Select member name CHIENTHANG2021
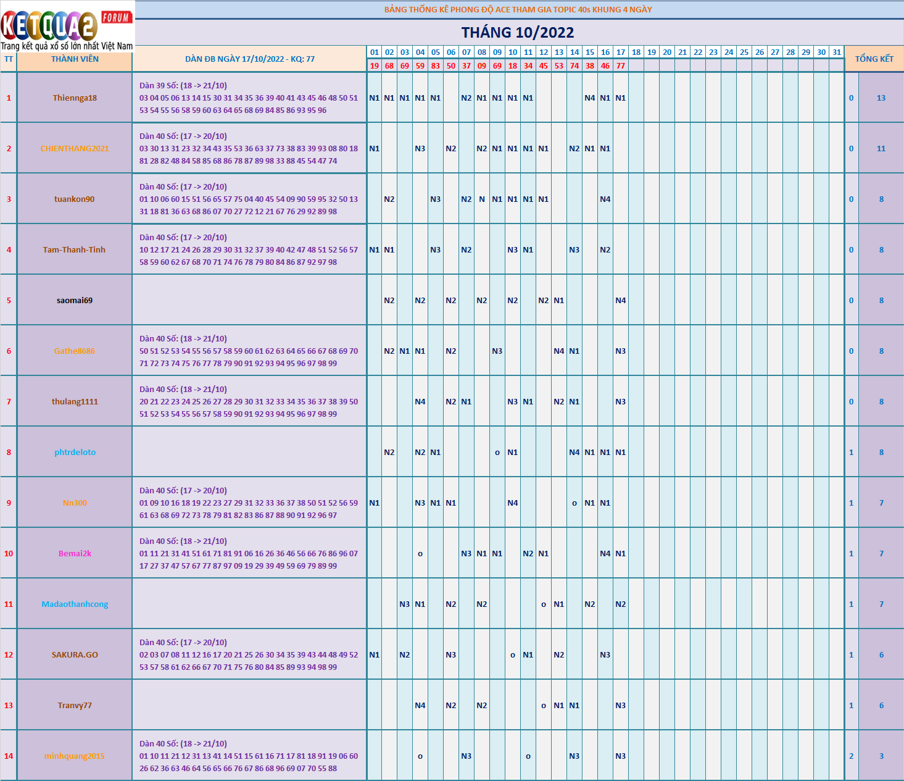This screenshot has height=781, width=904. [x=75, y=149]
